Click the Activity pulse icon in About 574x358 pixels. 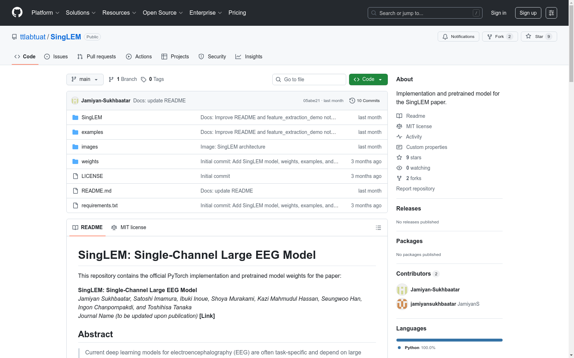click(x=399, y=137)
